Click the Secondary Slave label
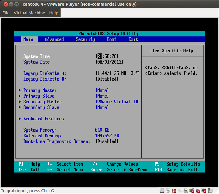The width and height of the screenshot is (219, 194). pyautogui.click(x=41, y=107)
